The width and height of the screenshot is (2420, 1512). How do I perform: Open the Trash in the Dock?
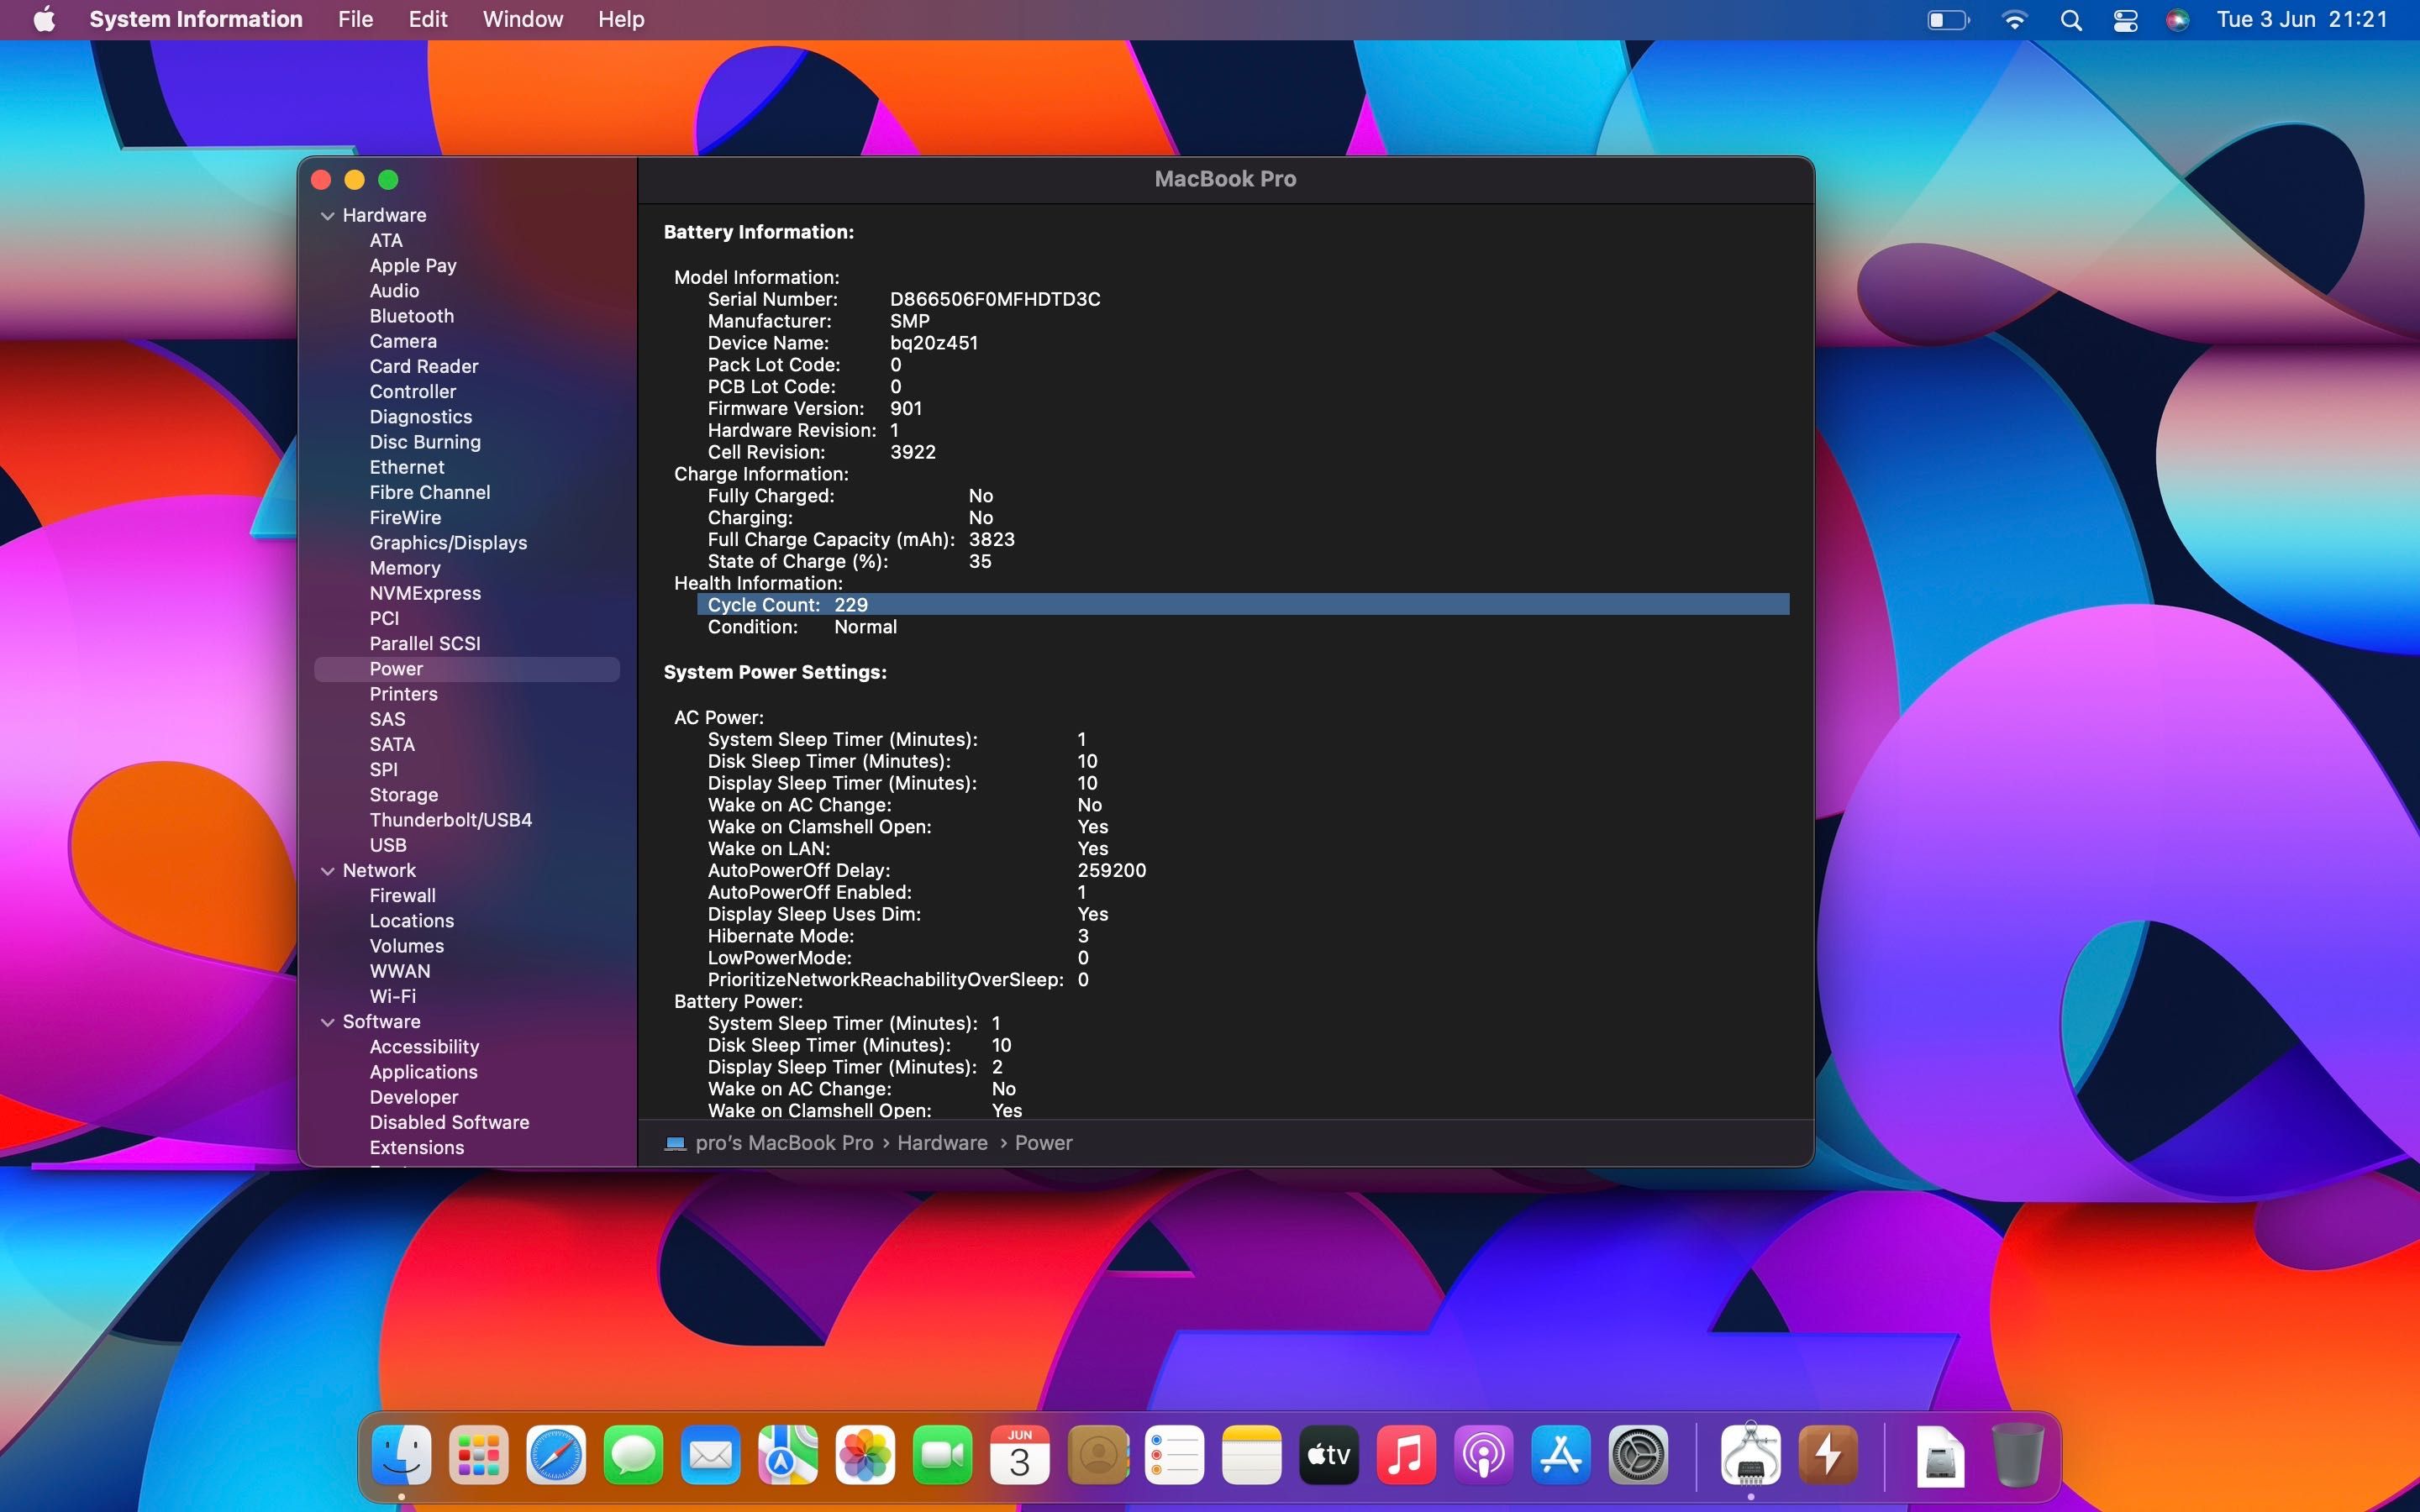(x=2017, y=1455)
